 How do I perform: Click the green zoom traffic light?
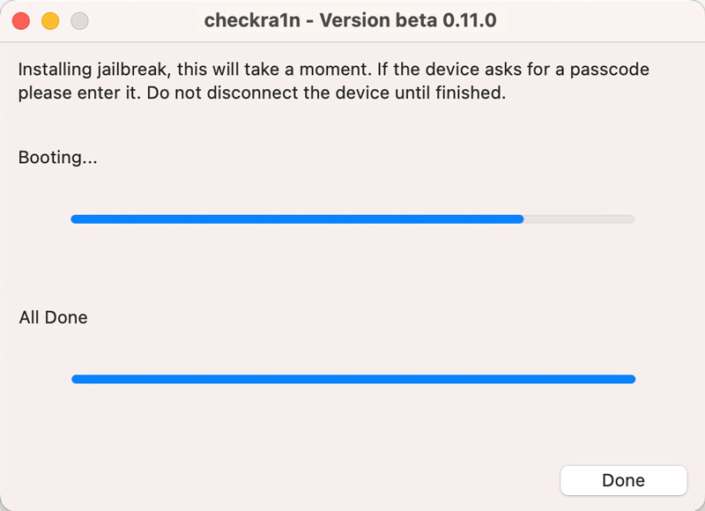click(79, 19)
